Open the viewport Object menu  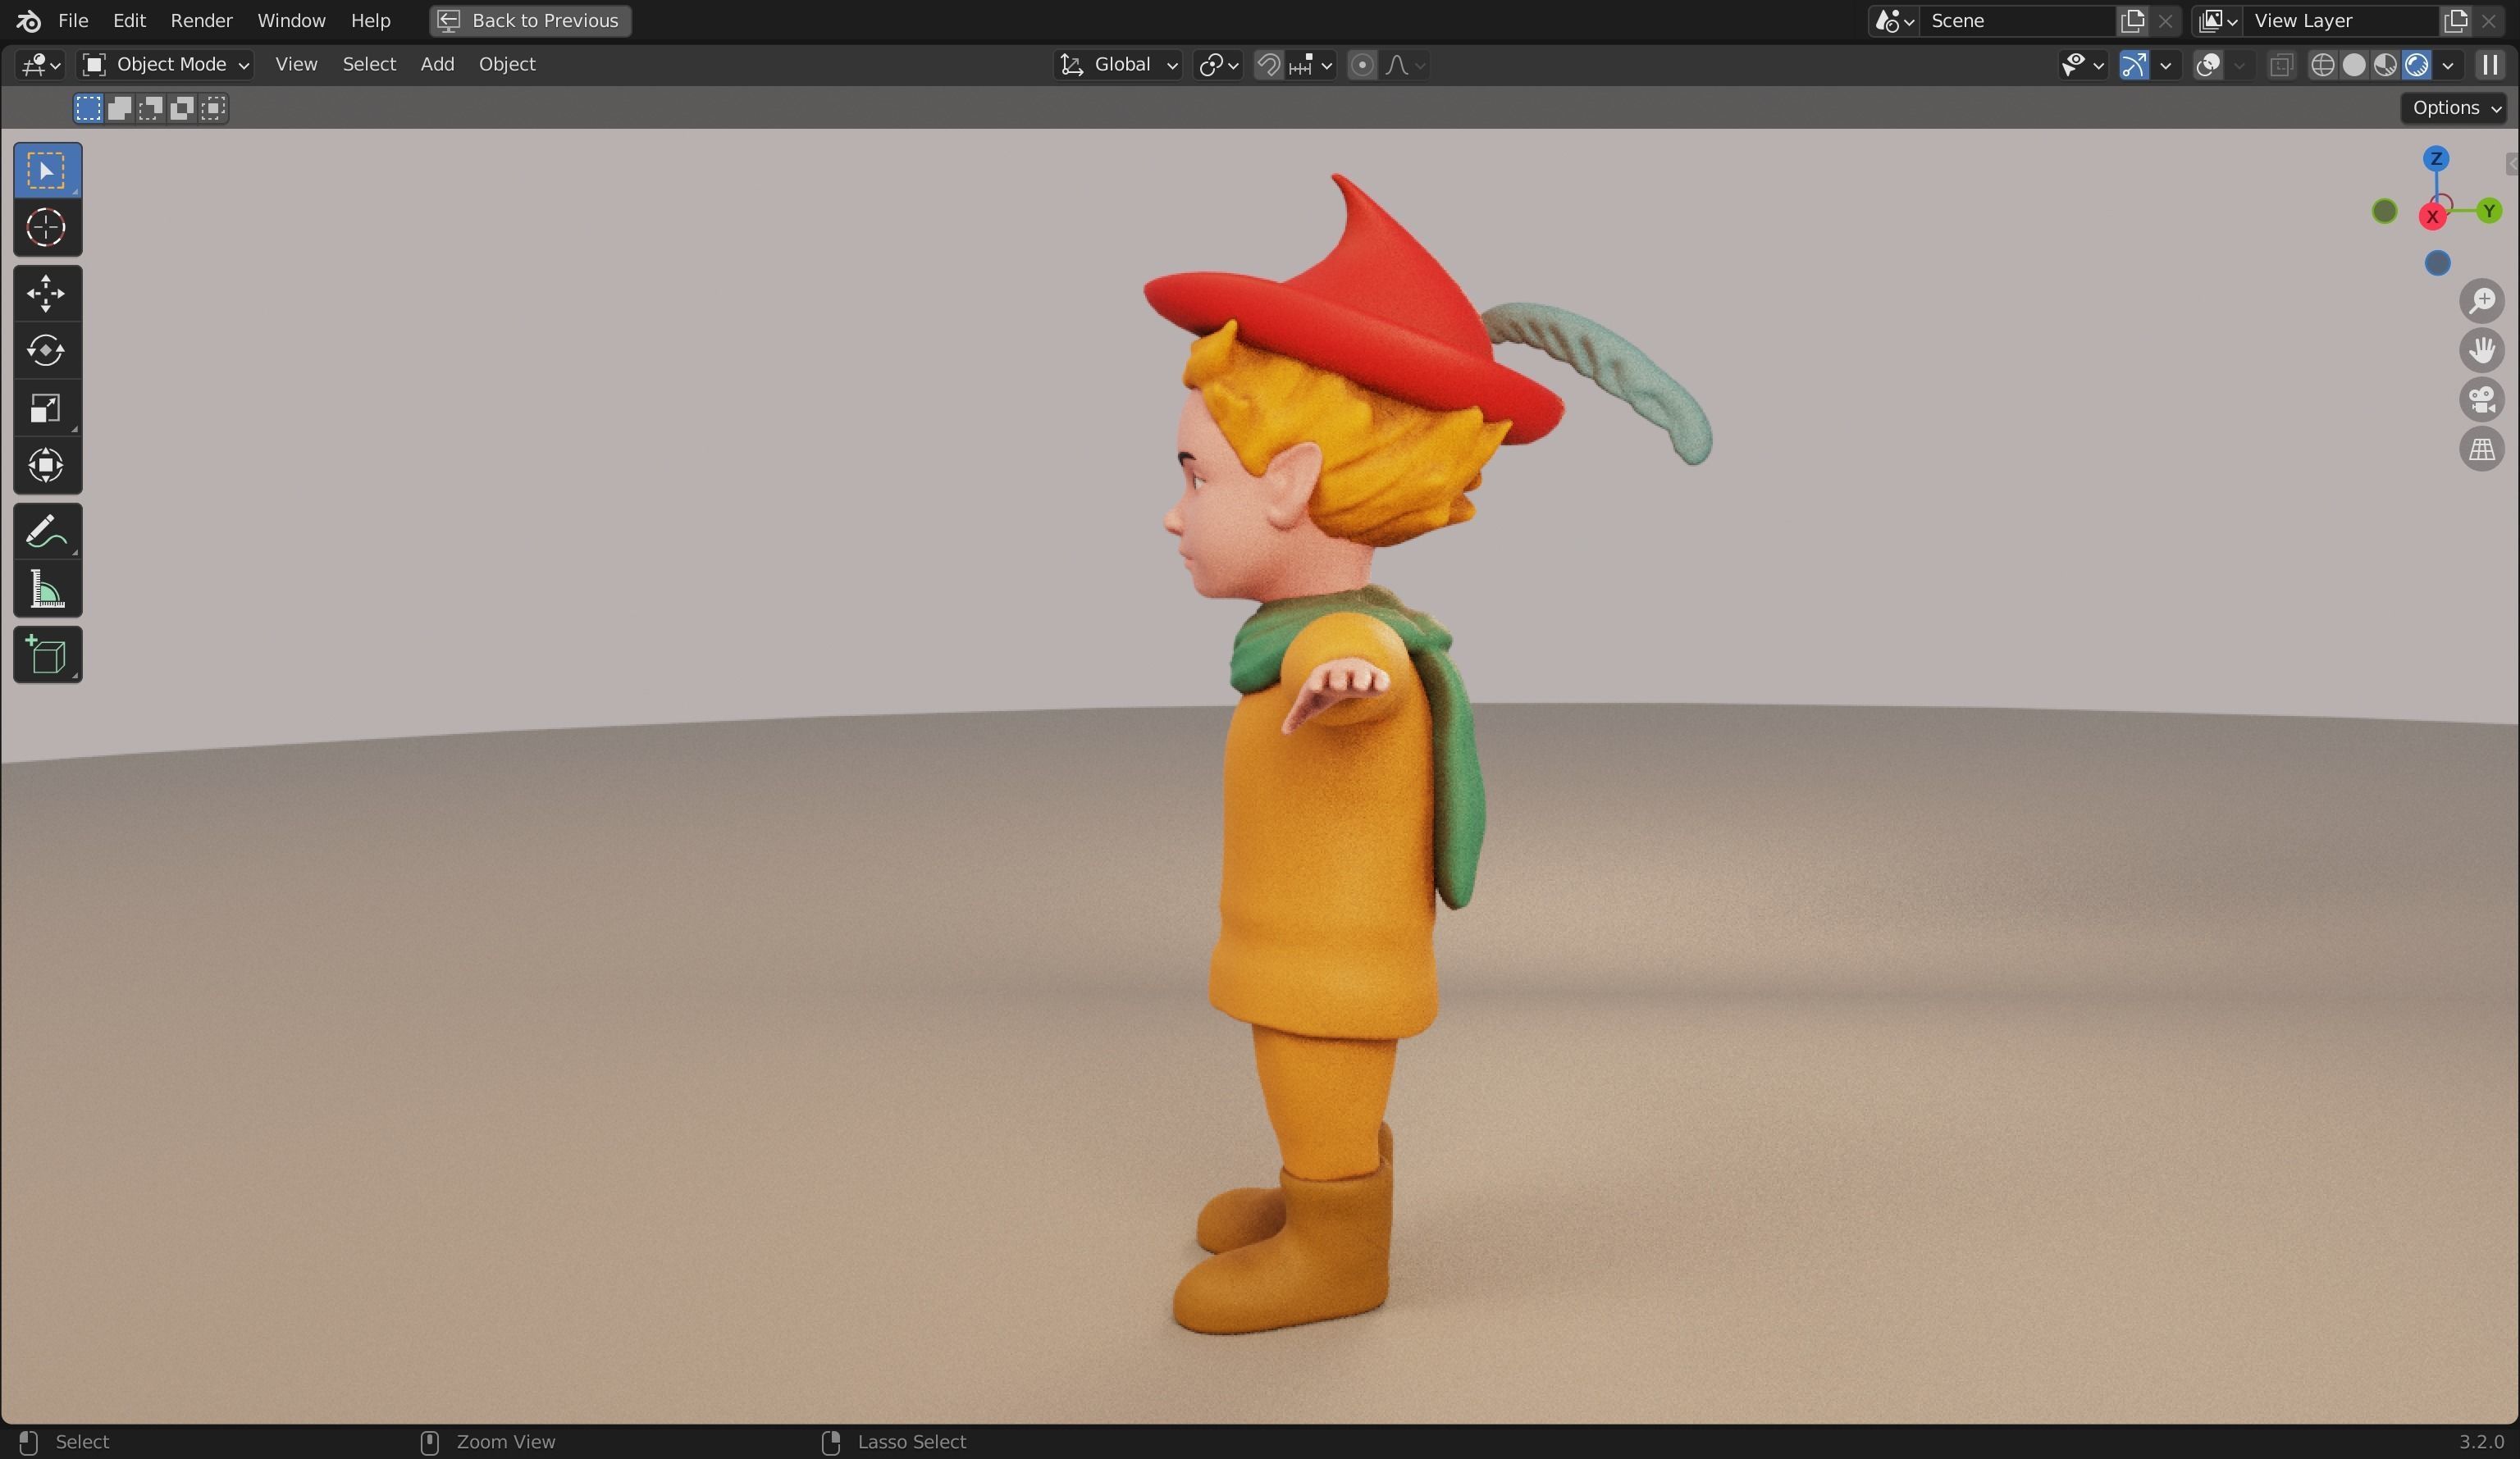coord(507,64)
